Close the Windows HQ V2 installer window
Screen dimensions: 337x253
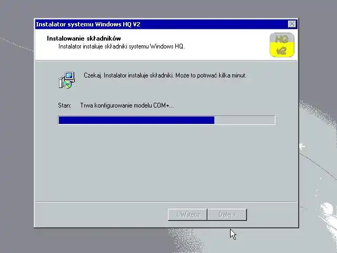292,24
